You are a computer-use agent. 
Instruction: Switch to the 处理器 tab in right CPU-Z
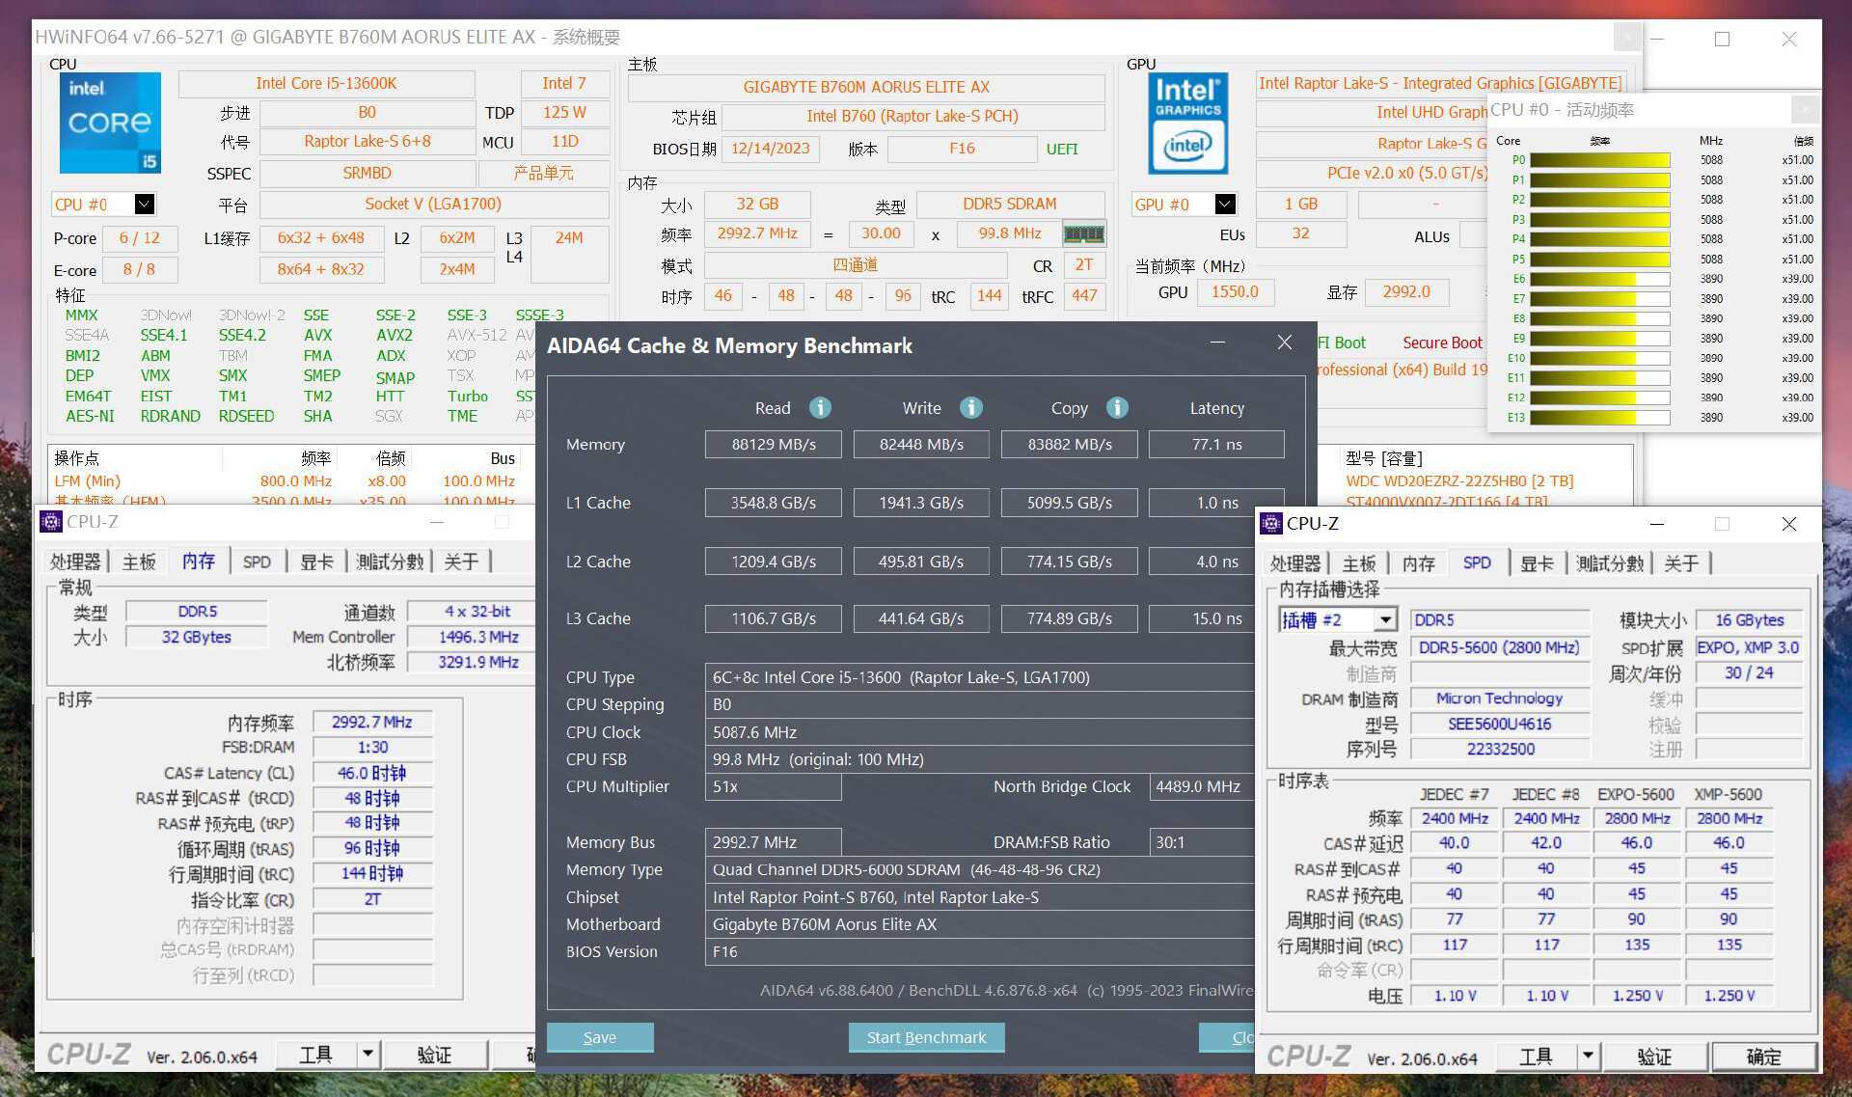tap(1295, 563)
